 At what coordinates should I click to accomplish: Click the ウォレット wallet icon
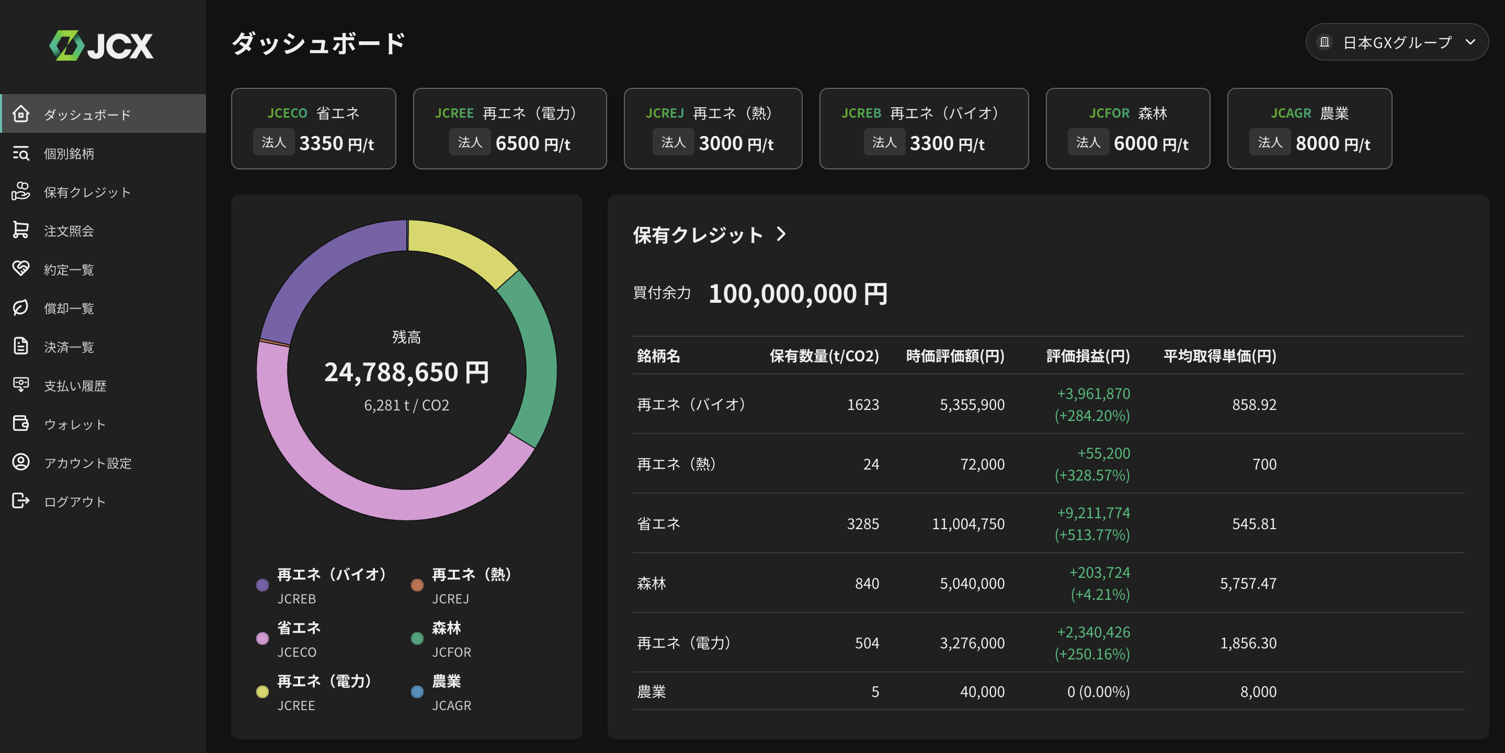tap(21, 424)
